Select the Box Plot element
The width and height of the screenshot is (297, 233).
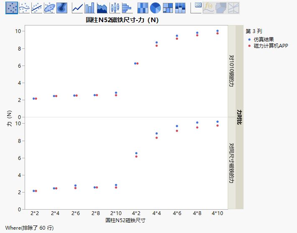[114, 8]
